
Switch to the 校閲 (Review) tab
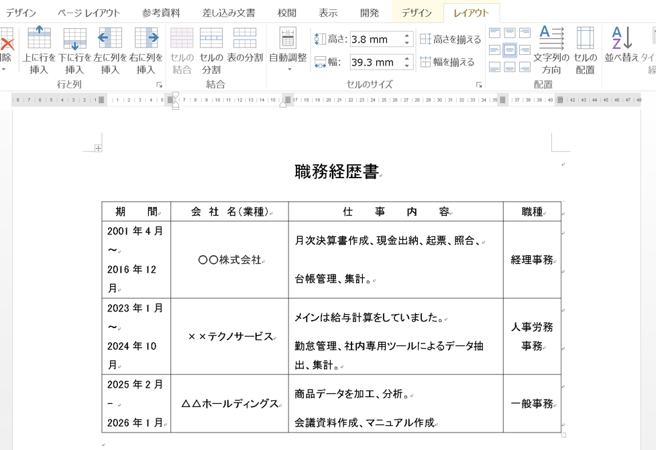click(x=287, y=13)
